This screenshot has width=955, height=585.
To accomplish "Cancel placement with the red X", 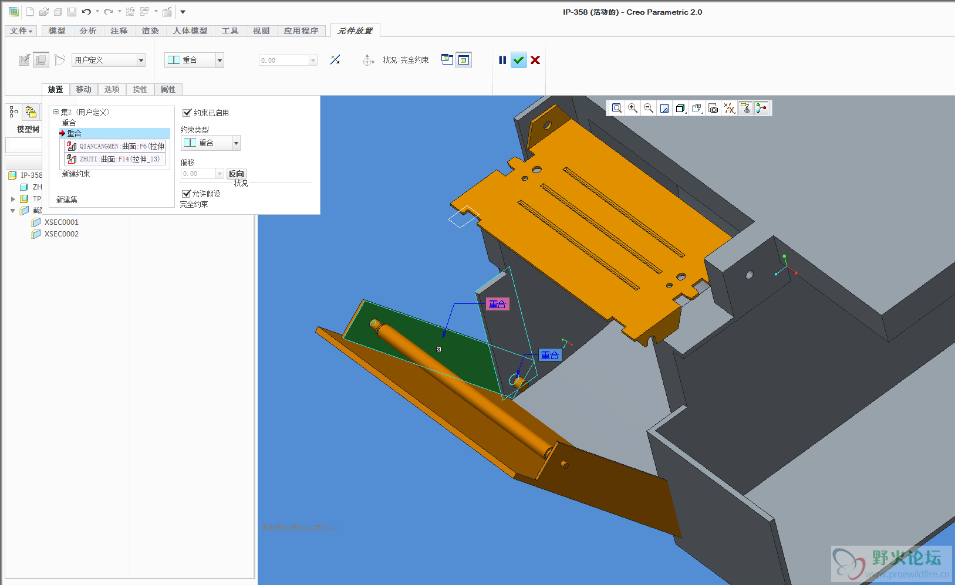I will [x=535, y=60].
